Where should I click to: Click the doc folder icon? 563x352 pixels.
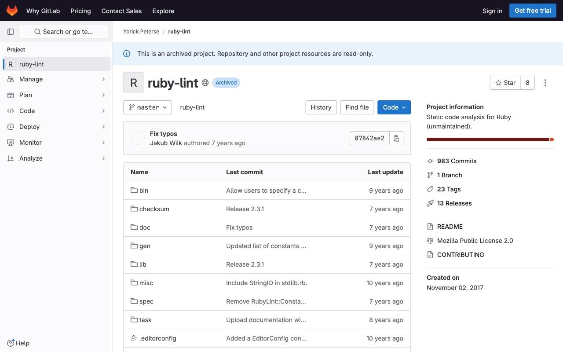tap(134, 227)
